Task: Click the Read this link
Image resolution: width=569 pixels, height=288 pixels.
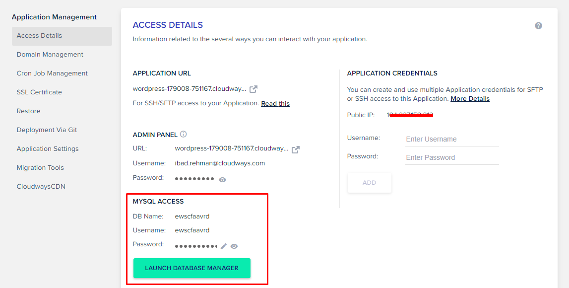Action: [275, 103]
